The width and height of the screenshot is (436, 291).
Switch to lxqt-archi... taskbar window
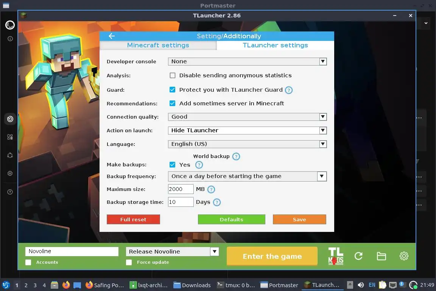pos(149,285)
